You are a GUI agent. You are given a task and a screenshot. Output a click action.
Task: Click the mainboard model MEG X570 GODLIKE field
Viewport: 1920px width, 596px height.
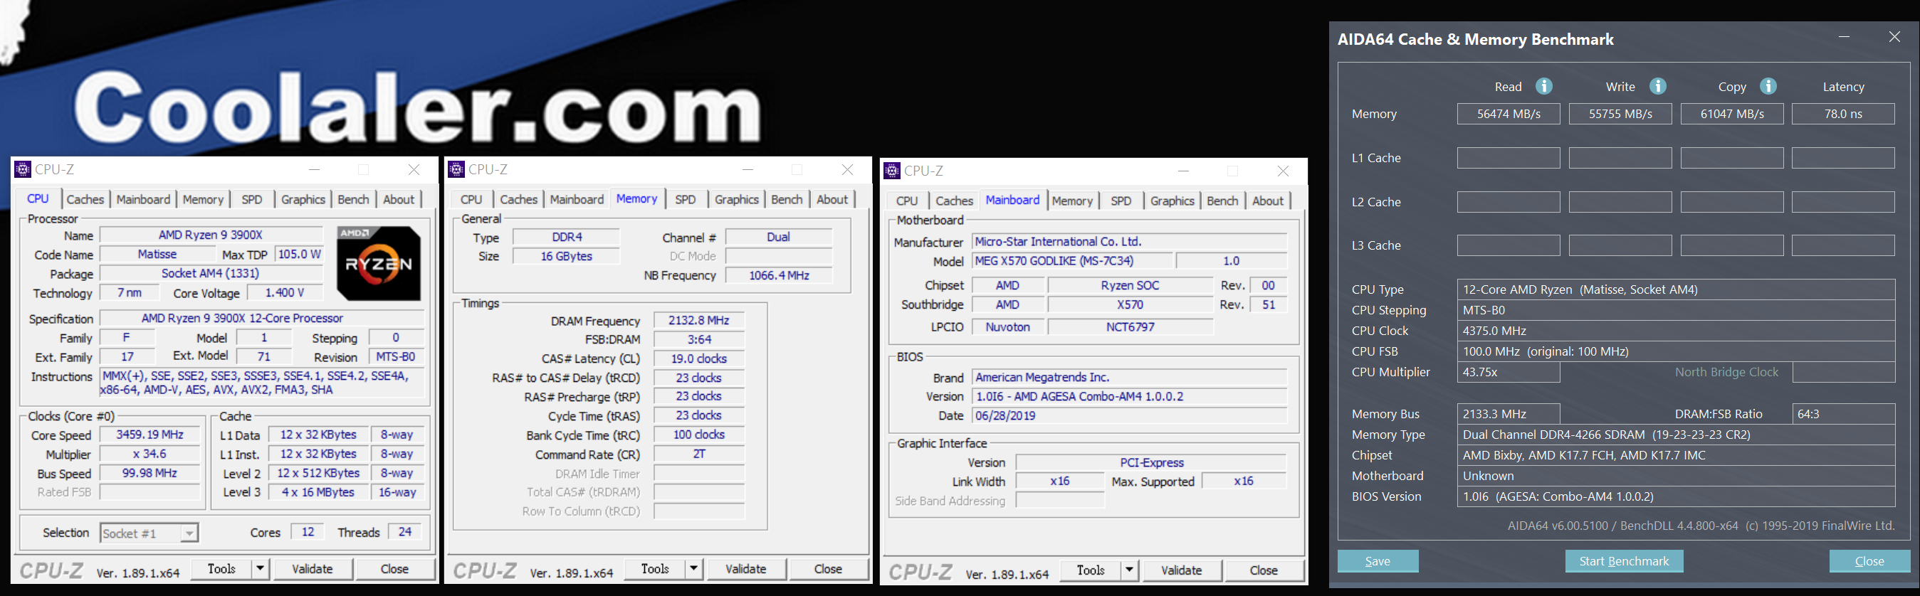[1072, 261]
